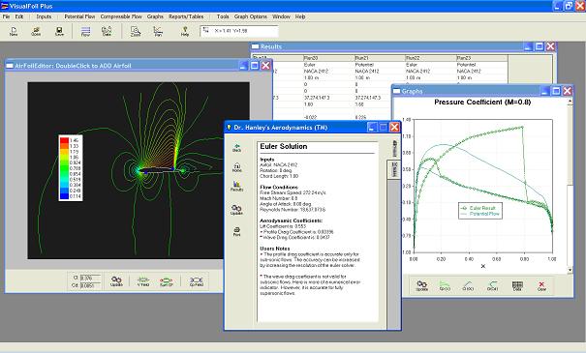Image resolution: width=586 pixels, height=353 pixels.
Task: Click Back in Dr. Hanley's Aerodynamics window
Action: click(236, 148)
